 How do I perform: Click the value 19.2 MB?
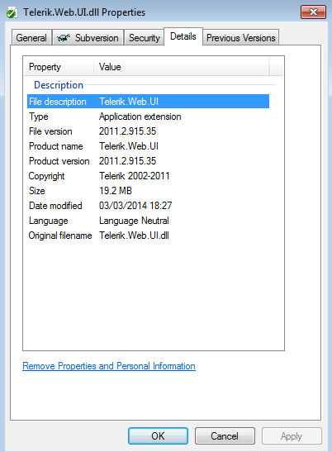coord(116,191)
